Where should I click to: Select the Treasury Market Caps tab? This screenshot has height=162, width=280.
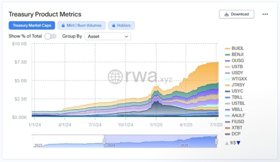[x=32, y=25]
